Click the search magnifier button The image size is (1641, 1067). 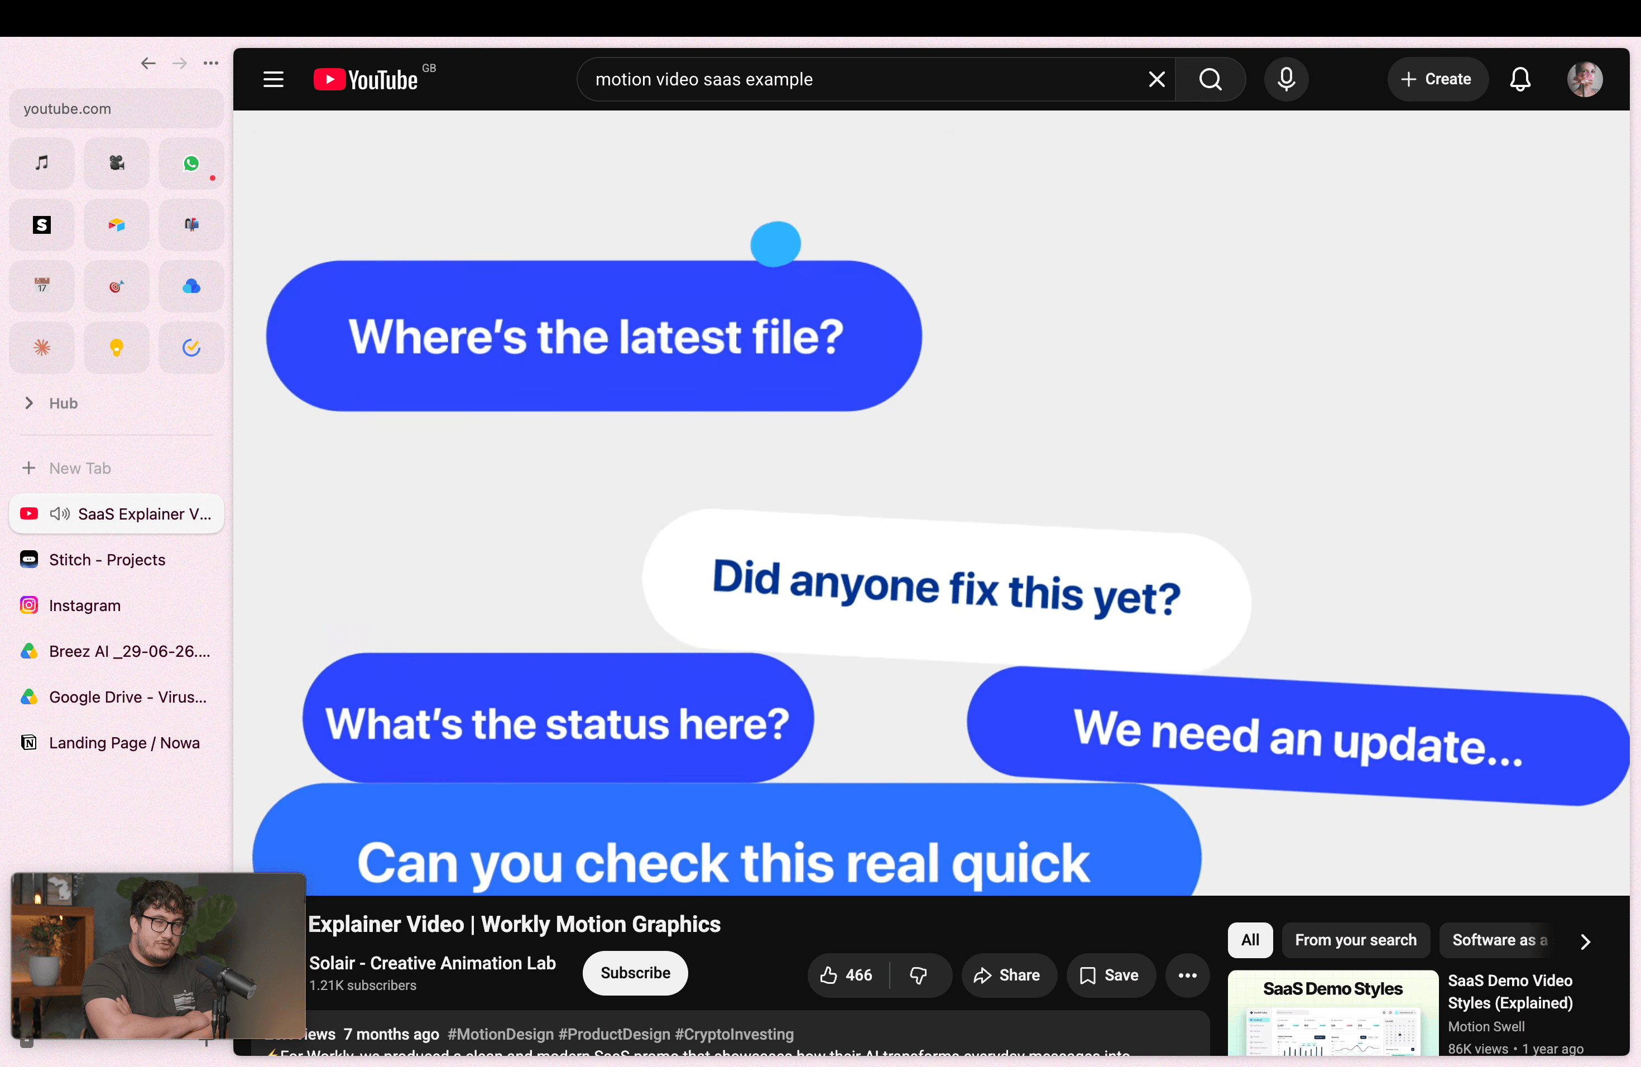tap(1210, 79)
